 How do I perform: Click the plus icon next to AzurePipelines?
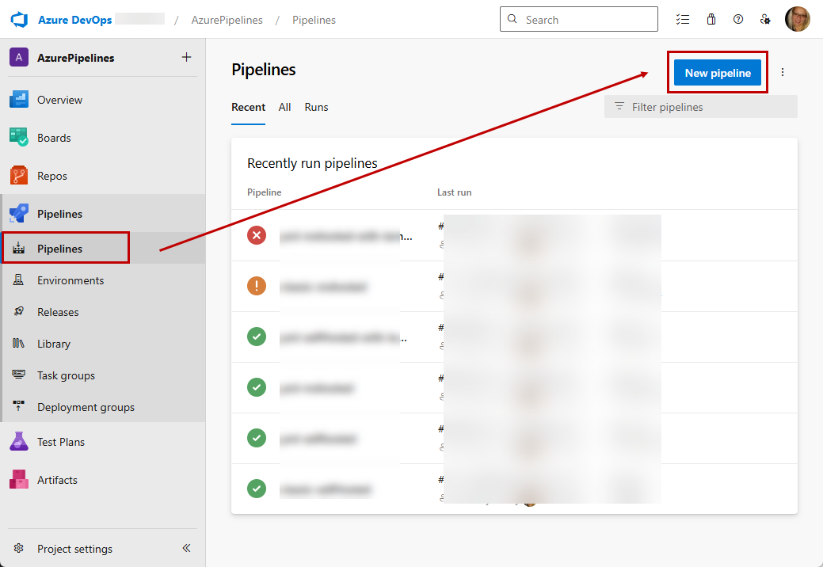coord(186,57)
